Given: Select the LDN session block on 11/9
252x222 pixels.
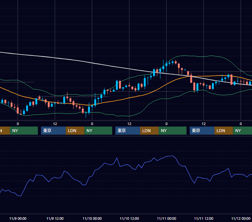Looking at the screenshot, I should click(75, 131).
